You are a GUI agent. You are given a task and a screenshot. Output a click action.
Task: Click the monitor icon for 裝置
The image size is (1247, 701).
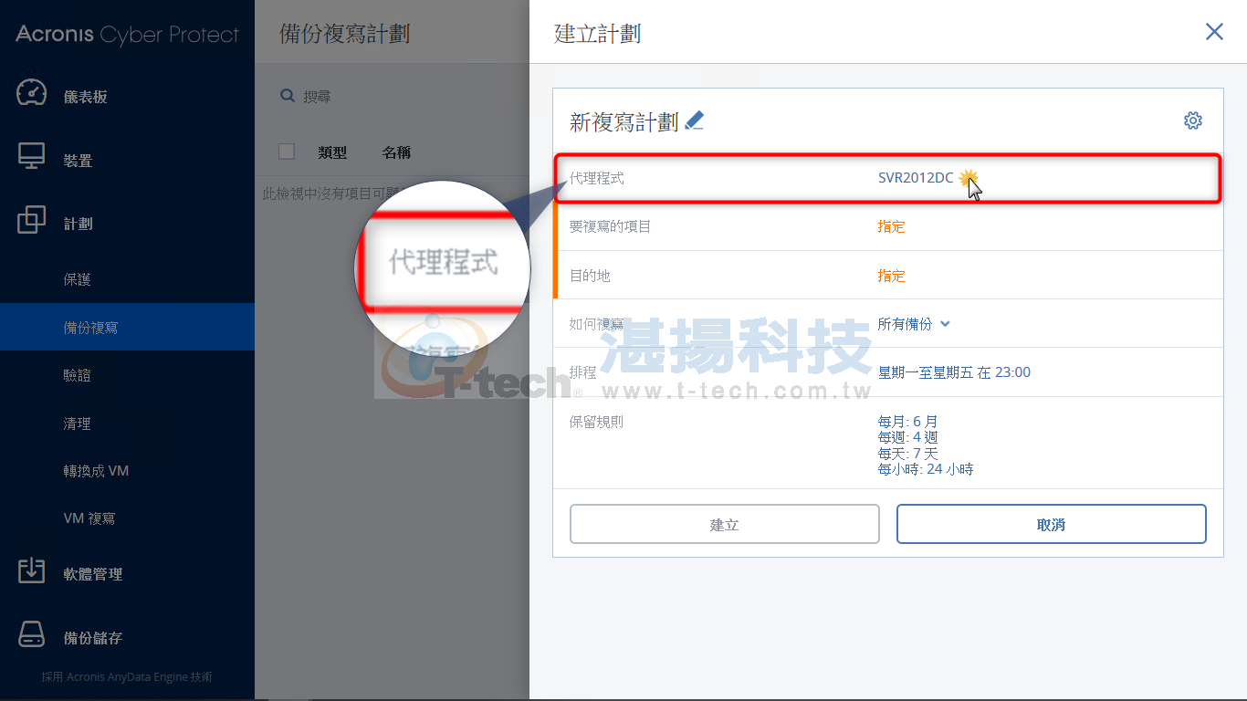(32, 157)
